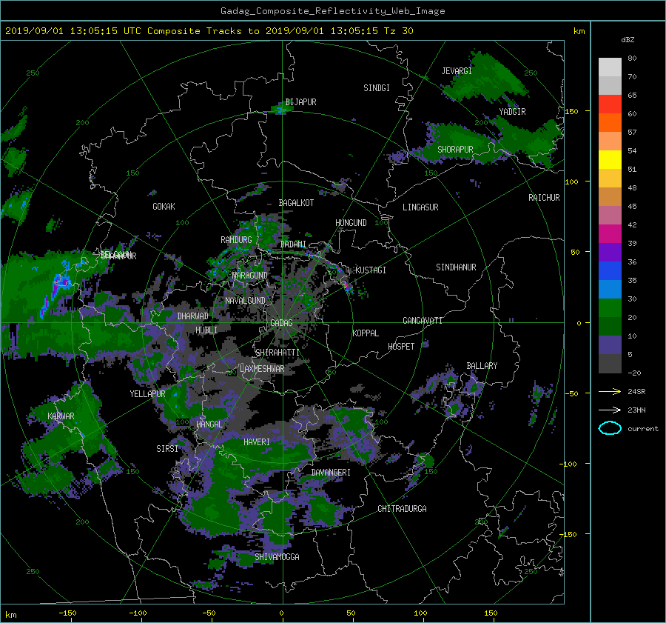The width and height of the screenshot is (666, 623).
Task: Pick the purple 36–39 dBZ legend swatch
Action: [610, 252]
